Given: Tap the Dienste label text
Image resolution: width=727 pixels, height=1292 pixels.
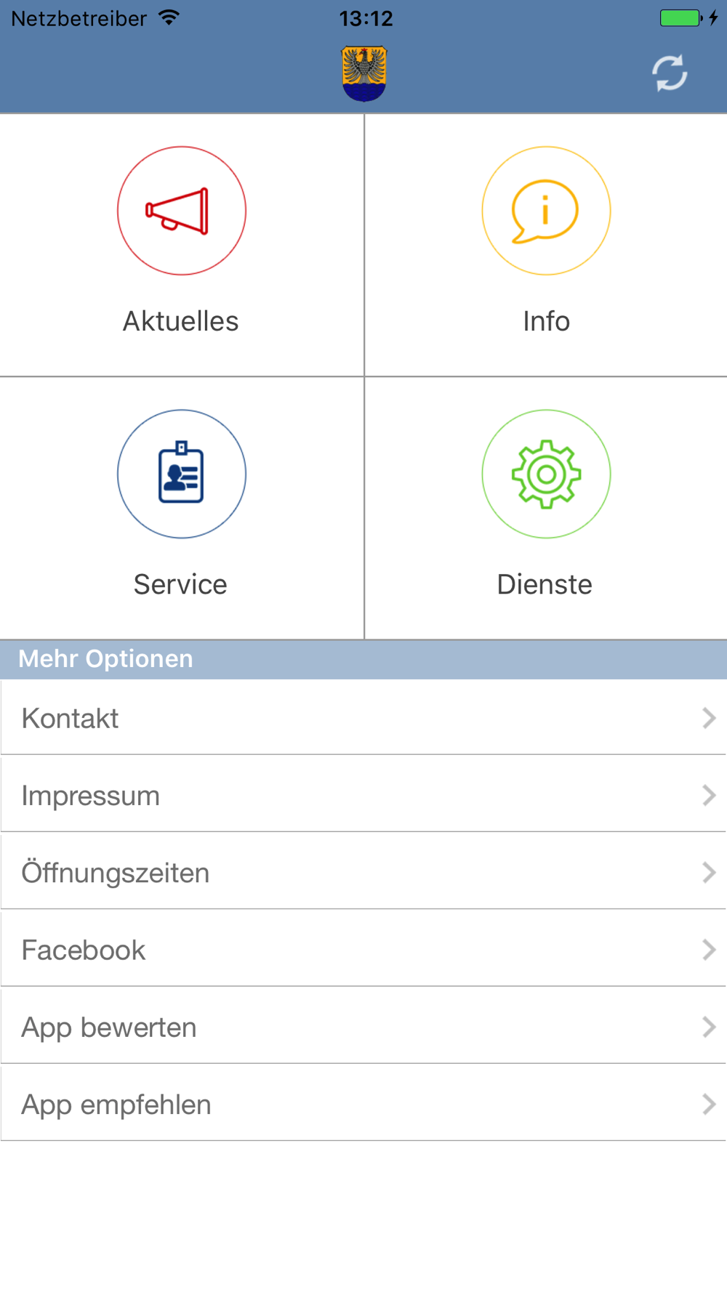Looking at the screenshot, I should click(545, 584).
